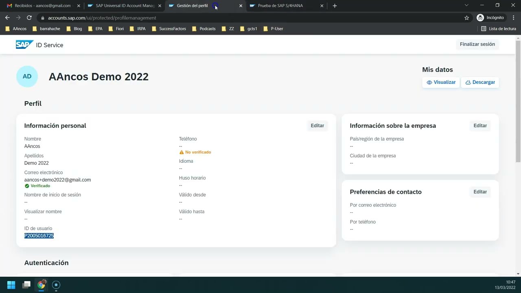Open the taskbar clock and date
The width and height of the screenshot is (521, 293).
tap(505, 285)
